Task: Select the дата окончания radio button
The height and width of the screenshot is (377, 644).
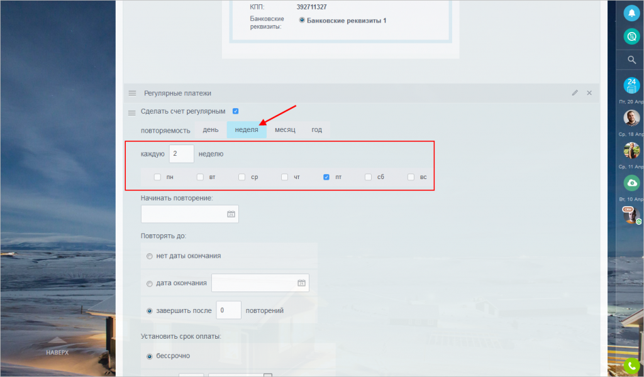Action: [x=150, y=284]
